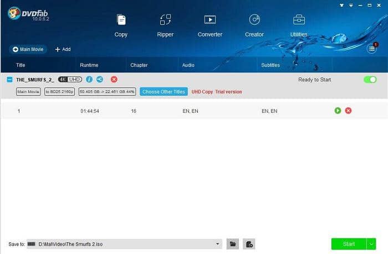Click title number 1 in the list
Viewport: 388px width, 254px height.
click(x=18, y=111)
